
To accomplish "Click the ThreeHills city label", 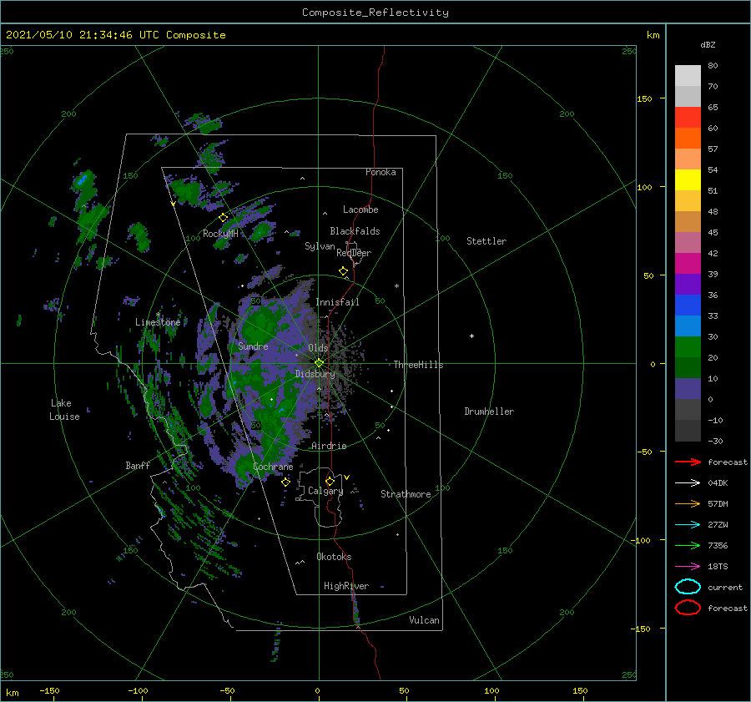I will coord(419,365).
